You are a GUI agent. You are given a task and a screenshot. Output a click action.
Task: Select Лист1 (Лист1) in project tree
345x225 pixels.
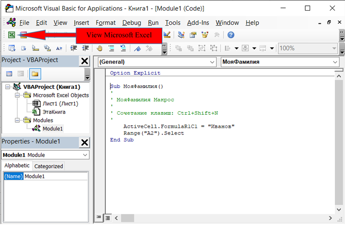tap(60, 104)
